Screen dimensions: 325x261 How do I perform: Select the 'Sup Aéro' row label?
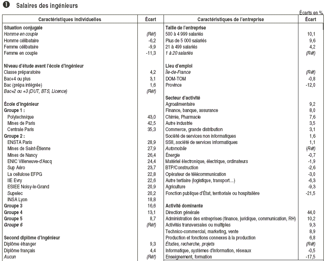click(x=16, y=168)
